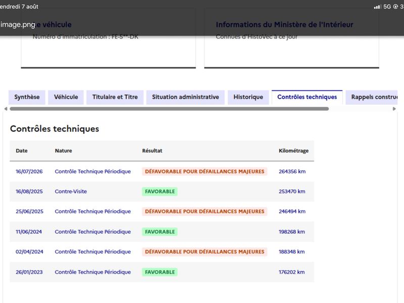Click the Défavorable badge for 02/04/2024
Image resolution: width=404 pixels, height=303 pixels.
pos(205,251)
